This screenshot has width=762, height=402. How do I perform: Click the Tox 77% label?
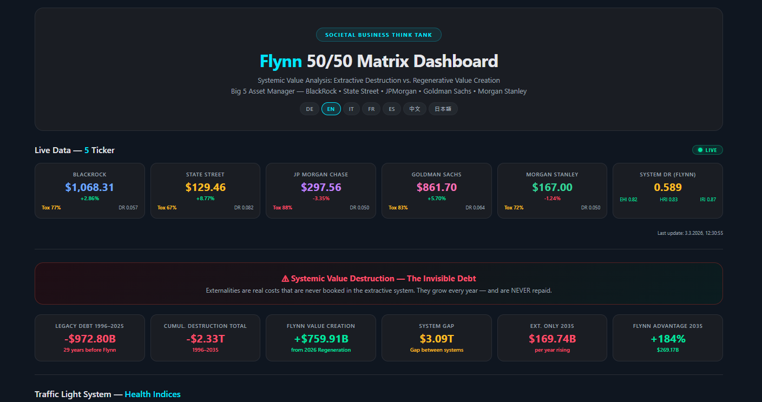coord(51,208)
